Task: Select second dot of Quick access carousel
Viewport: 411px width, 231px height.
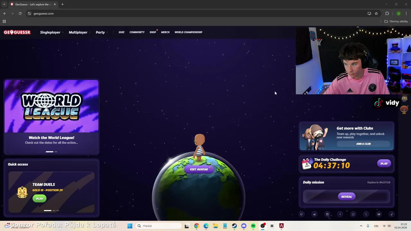Action: pyautogui.click(x=54, y=210)
